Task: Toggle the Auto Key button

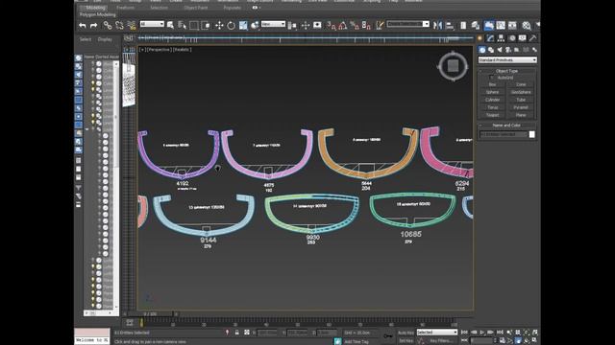Action: click(x=406, y=333)
